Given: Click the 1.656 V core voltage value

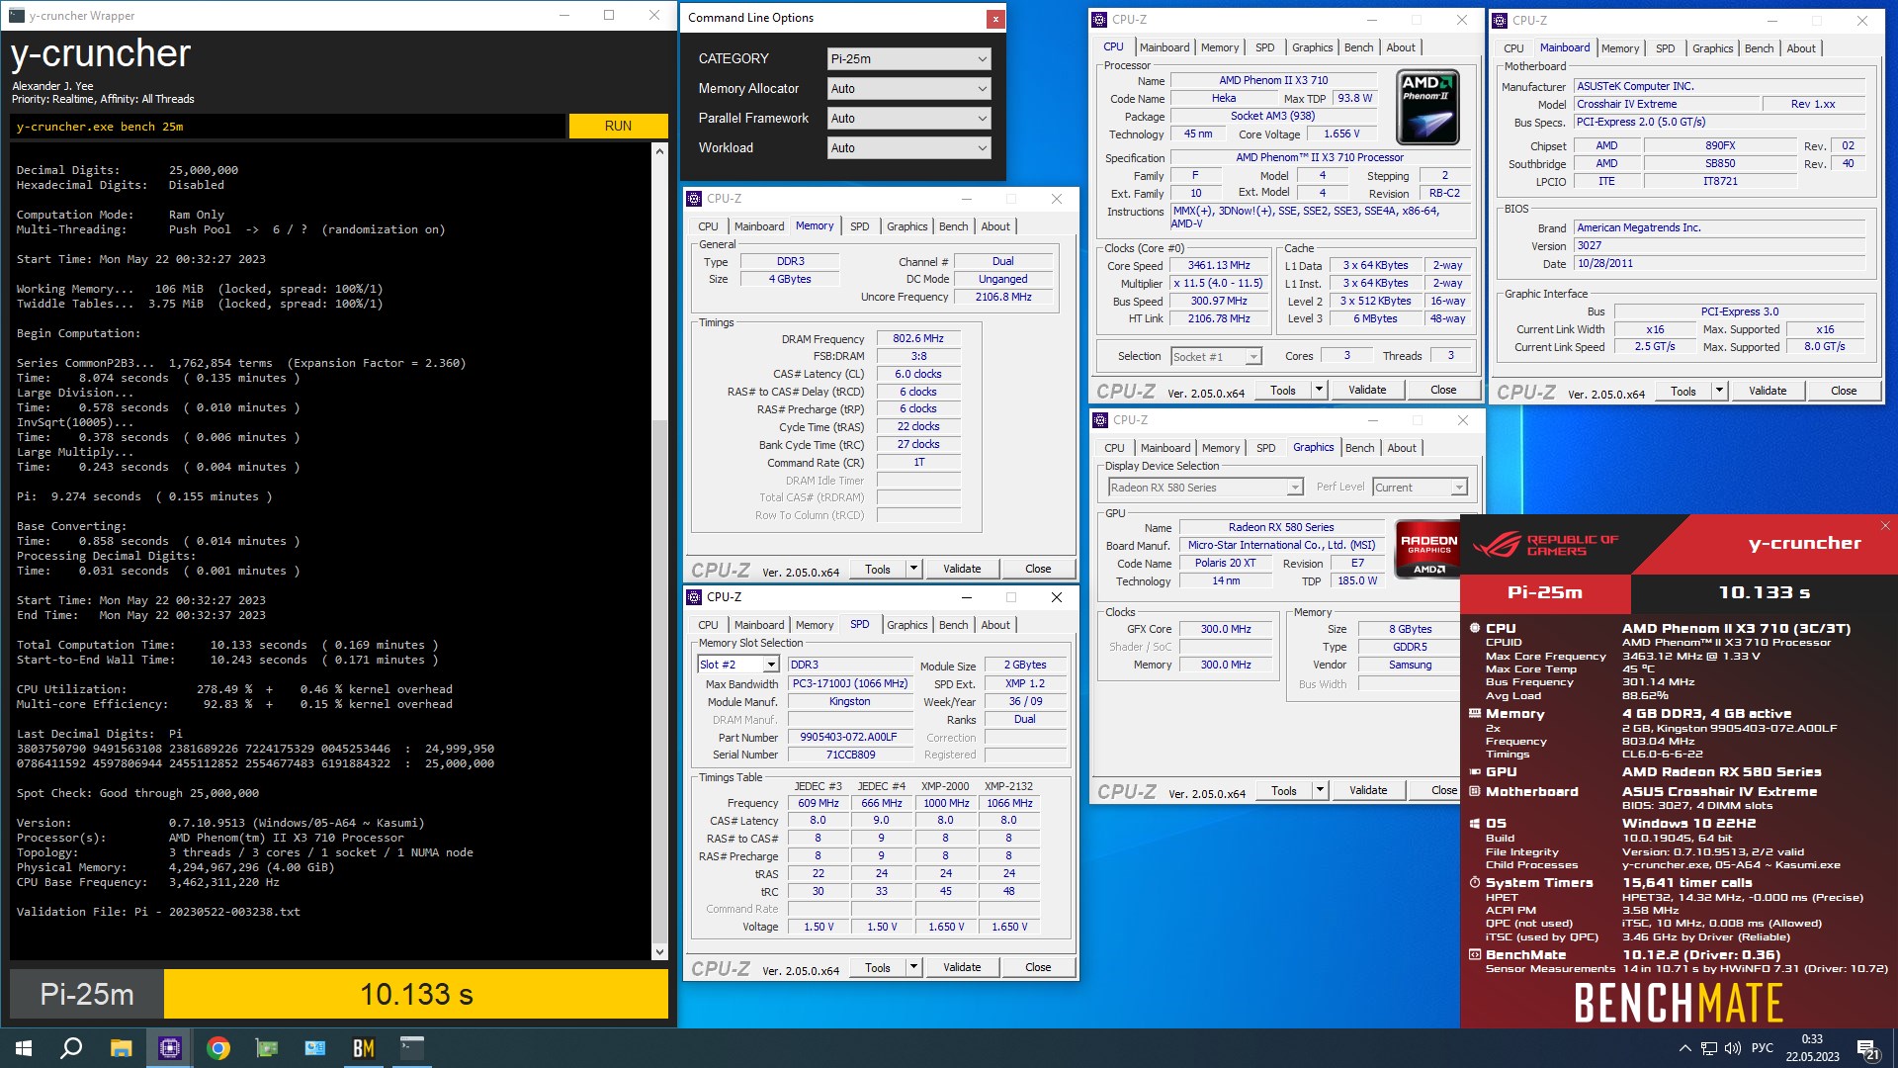Looking at the screenshot, I should (x=1341, y=134).
